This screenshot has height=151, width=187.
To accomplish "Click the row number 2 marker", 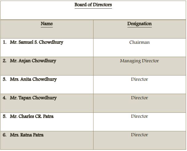I will pos(4,61).
